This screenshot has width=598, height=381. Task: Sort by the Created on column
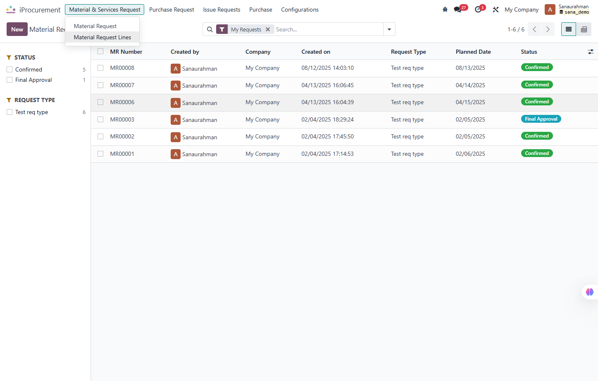click(x=316, y=52)
